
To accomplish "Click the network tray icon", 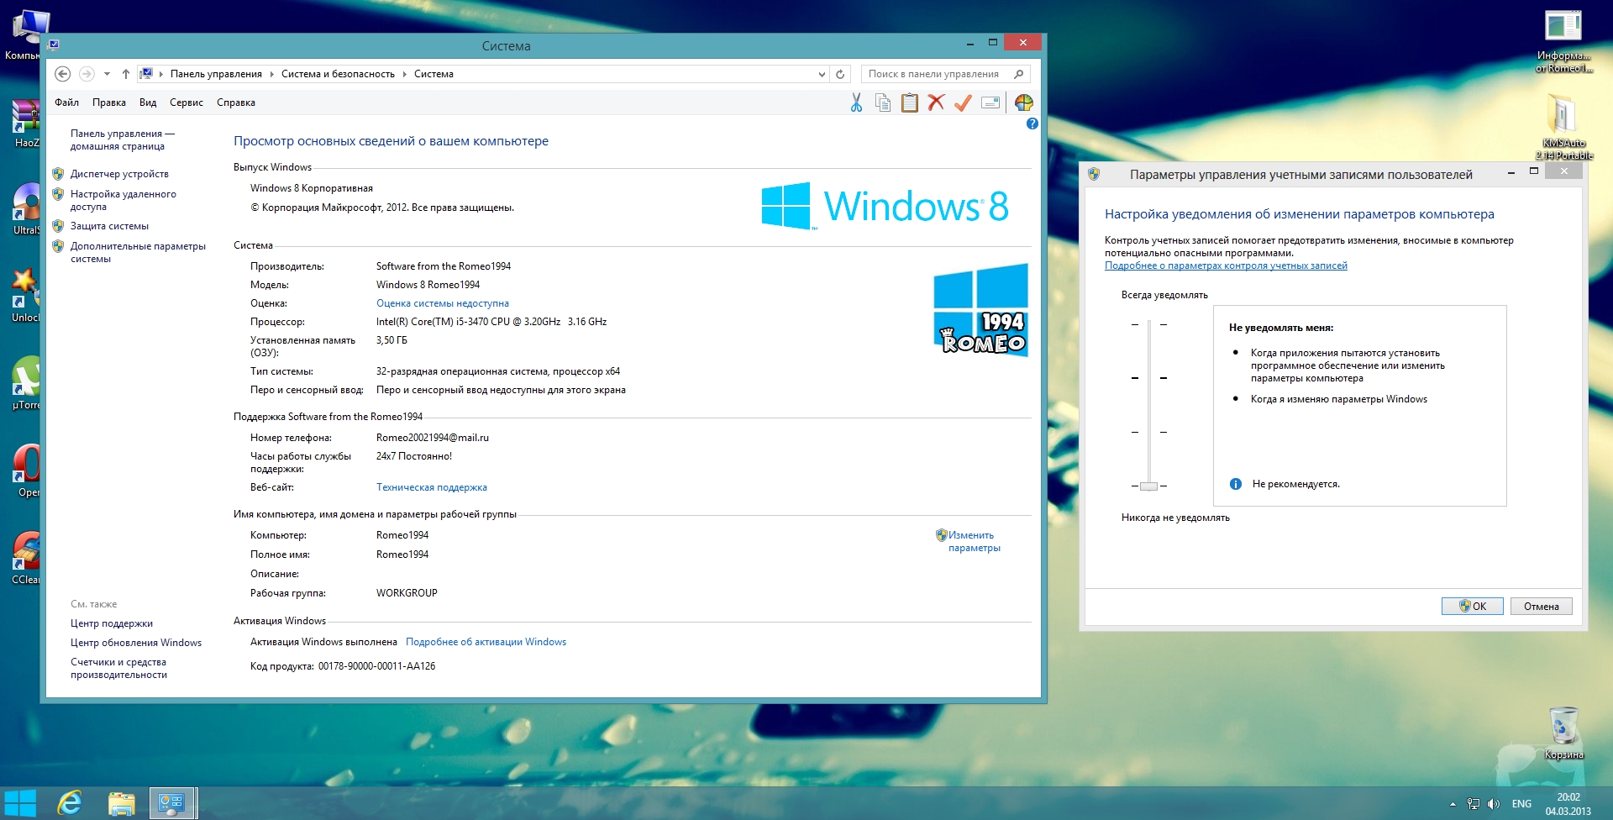I will coord(1474,804).
